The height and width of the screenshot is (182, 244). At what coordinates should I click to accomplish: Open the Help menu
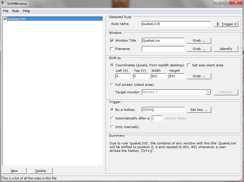(x=26, y=11)
